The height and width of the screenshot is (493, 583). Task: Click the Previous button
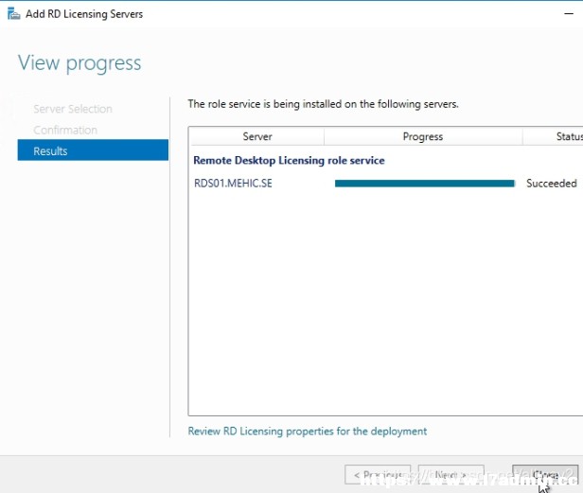[378, 474]
